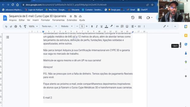The width and height of the screenshot is (190, 107).
Task: Show the document outline icon
Action: click(7, 37)
